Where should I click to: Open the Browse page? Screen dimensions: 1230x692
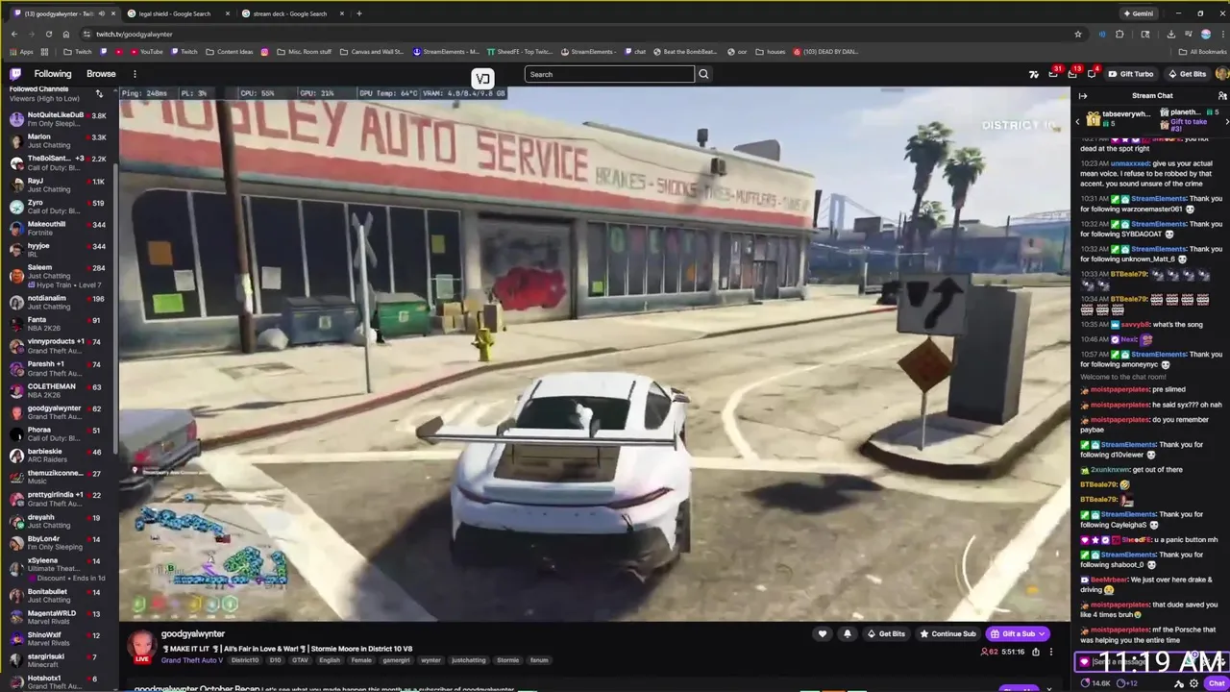point(101,74)
